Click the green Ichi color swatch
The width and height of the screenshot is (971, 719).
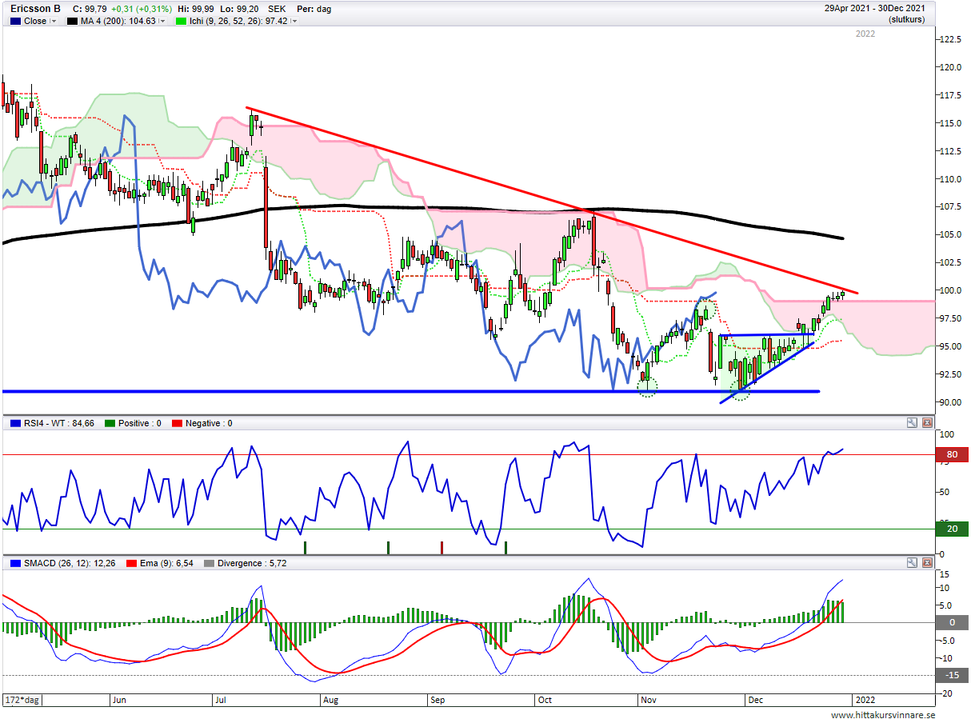pos(182,22)
